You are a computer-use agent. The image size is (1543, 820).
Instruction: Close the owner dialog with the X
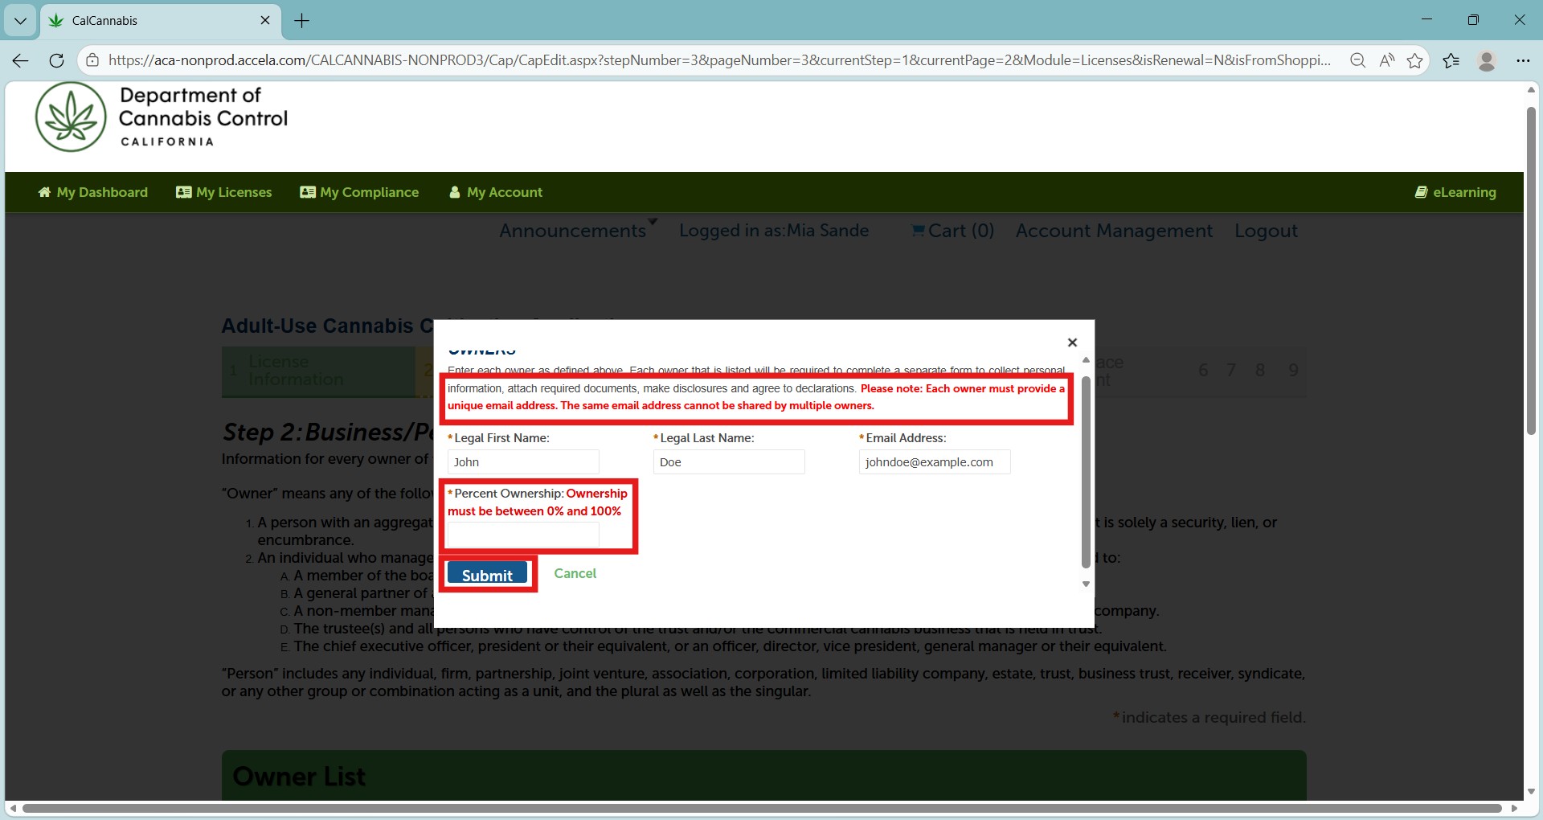[1072, 342]
